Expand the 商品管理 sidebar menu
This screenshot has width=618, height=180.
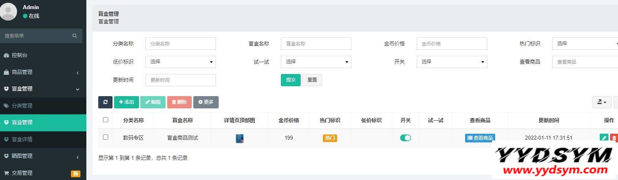(43, 72)
